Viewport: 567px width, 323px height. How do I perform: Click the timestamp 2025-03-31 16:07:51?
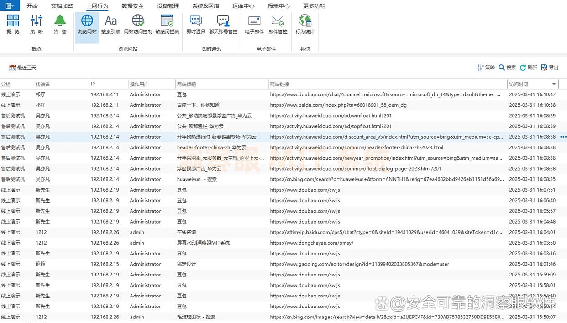click(x=532, y=190)
